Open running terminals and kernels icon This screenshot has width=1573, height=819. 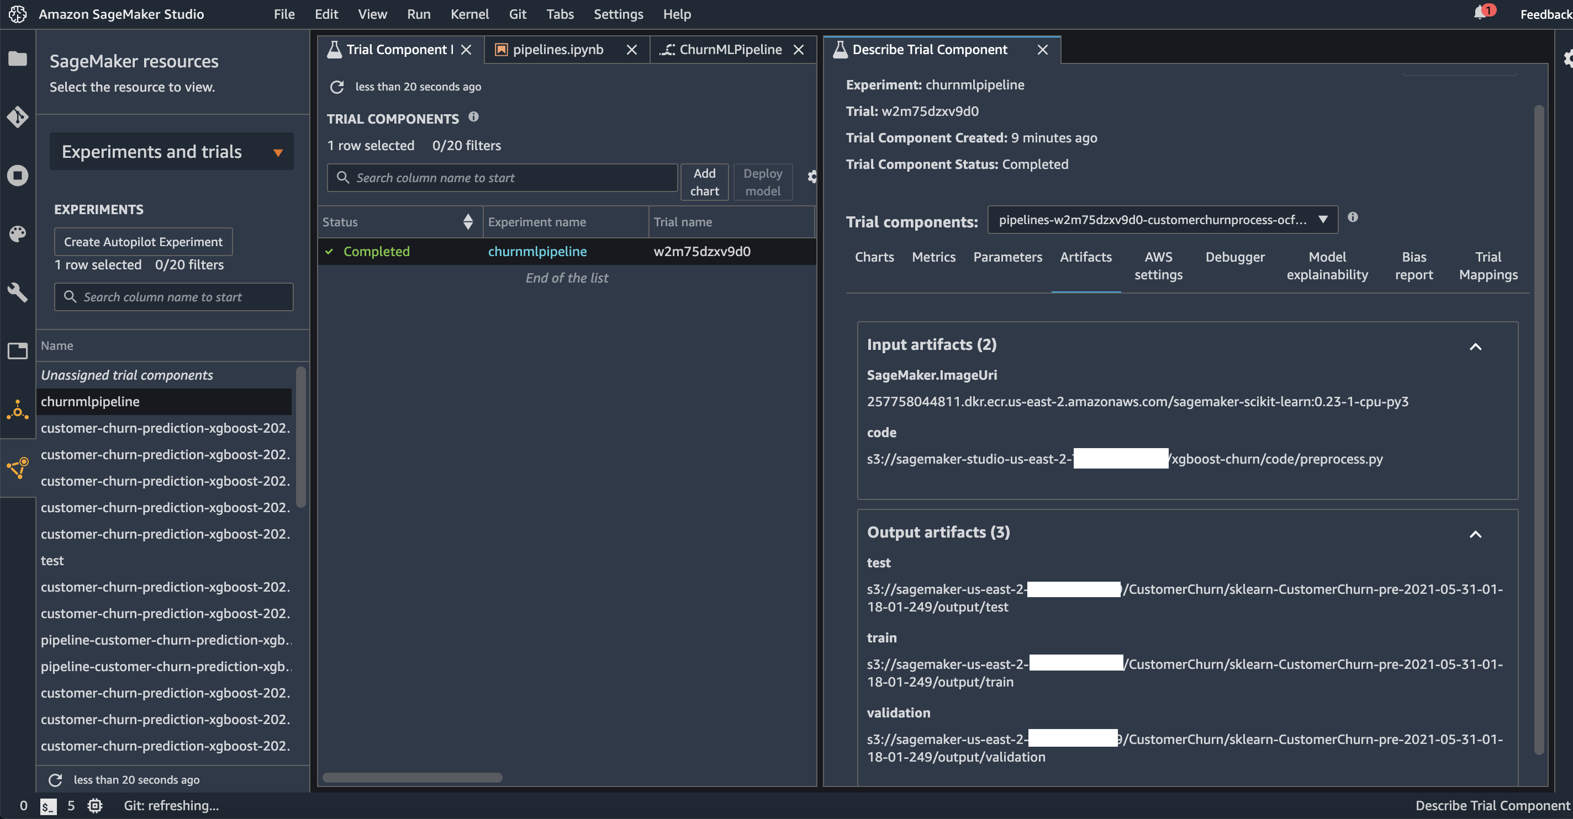pos(17,175)
